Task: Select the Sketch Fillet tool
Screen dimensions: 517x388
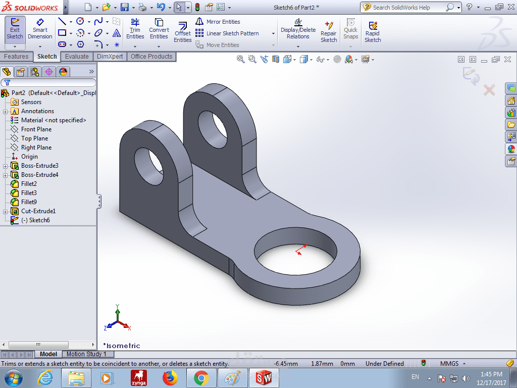Action: tap(98, 44)
